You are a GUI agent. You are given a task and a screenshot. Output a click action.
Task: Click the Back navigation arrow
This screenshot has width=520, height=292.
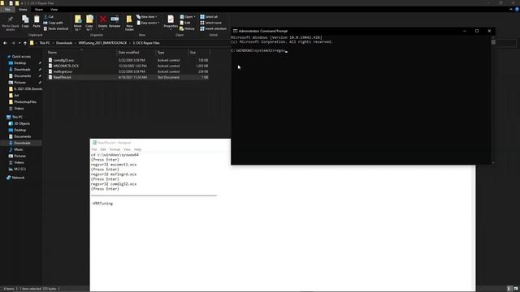(5, 43)
